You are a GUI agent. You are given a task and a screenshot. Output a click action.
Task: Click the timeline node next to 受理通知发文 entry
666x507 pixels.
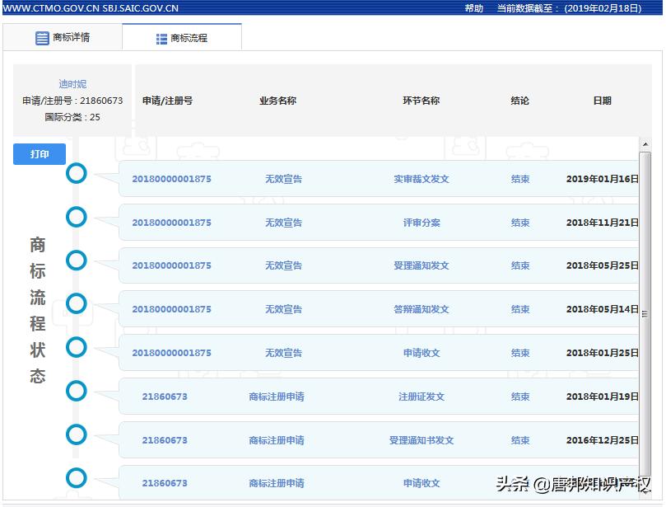pyautogui.click(x=76, y=260)
